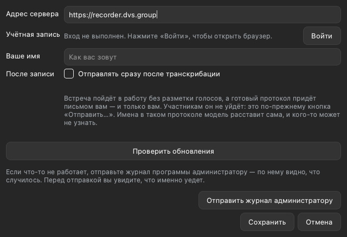The width and height of the screenshot is (347, 237).
Task: Click the «Учётная запись» label
Action: point(33,35)
